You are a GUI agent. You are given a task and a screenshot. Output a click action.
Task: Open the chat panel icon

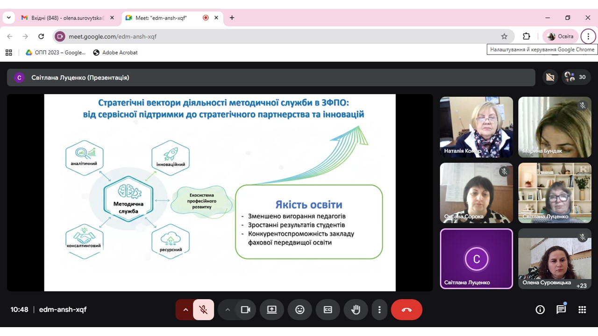click(561, 310)
